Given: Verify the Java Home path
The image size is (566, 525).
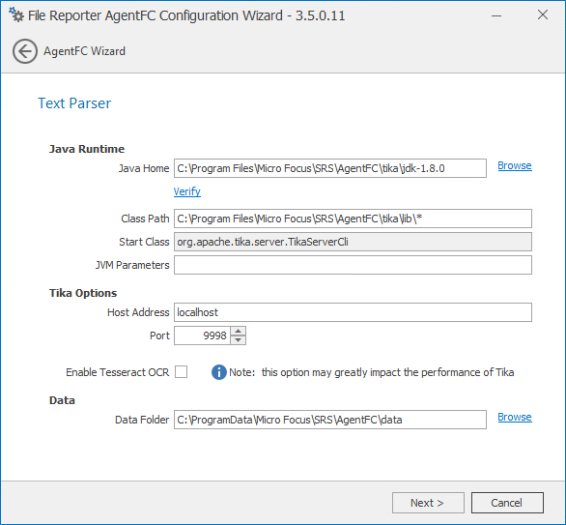Looking at the screenshot, I should point(187,191).
